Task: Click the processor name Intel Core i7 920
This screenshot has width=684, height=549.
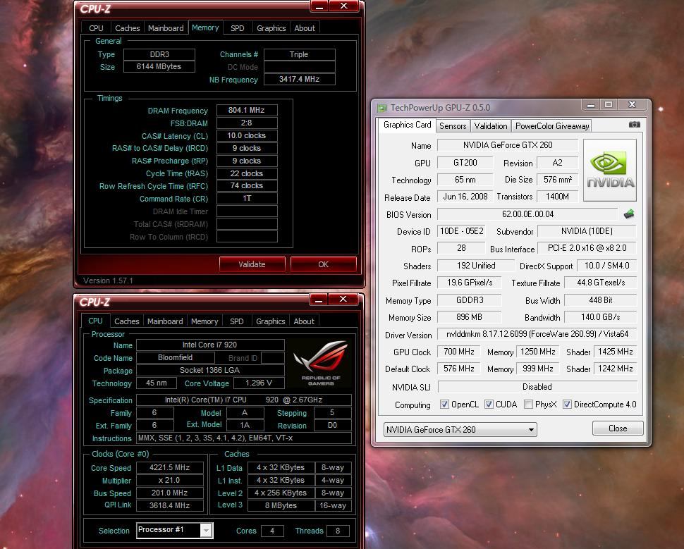Action: [x=210, y=345]
